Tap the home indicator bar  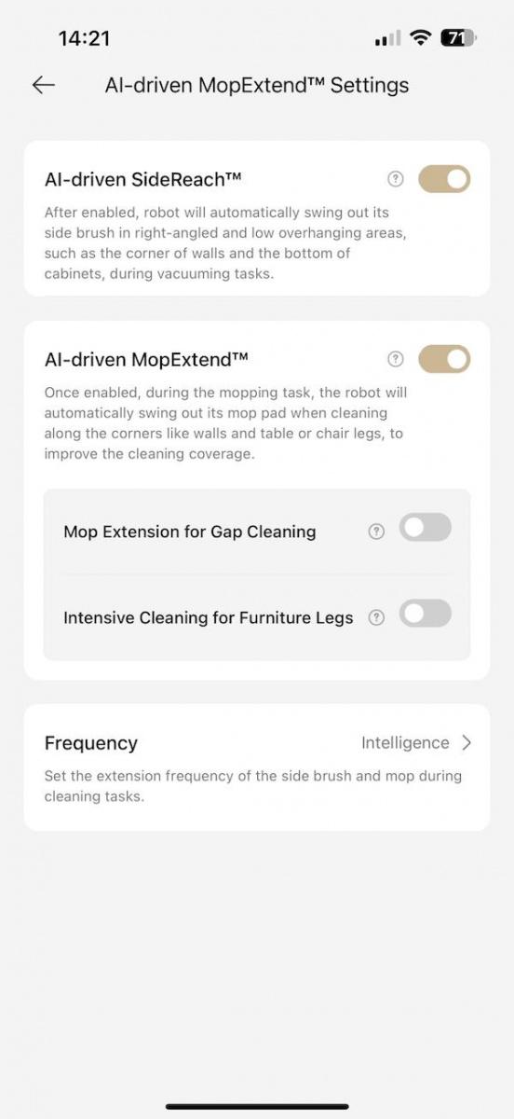click(257, 1106)
